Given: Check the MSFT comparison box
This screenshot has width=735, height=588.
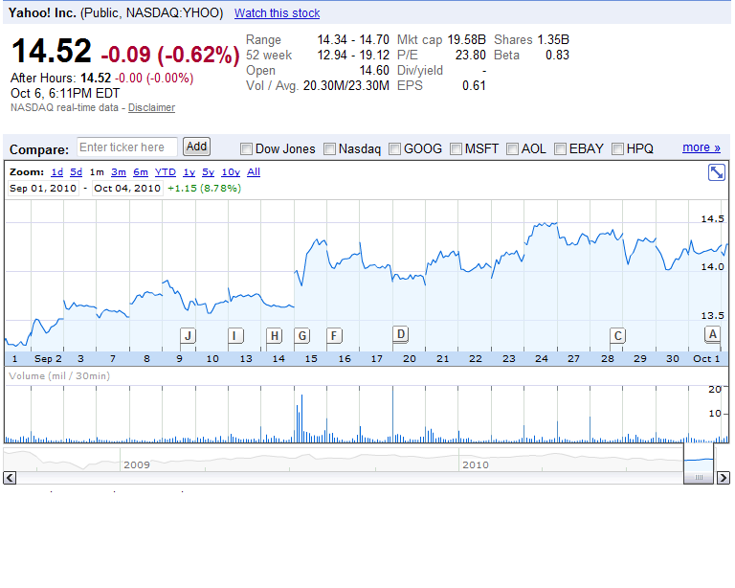Looking at the screenshot, I should (x=456, y=149).
